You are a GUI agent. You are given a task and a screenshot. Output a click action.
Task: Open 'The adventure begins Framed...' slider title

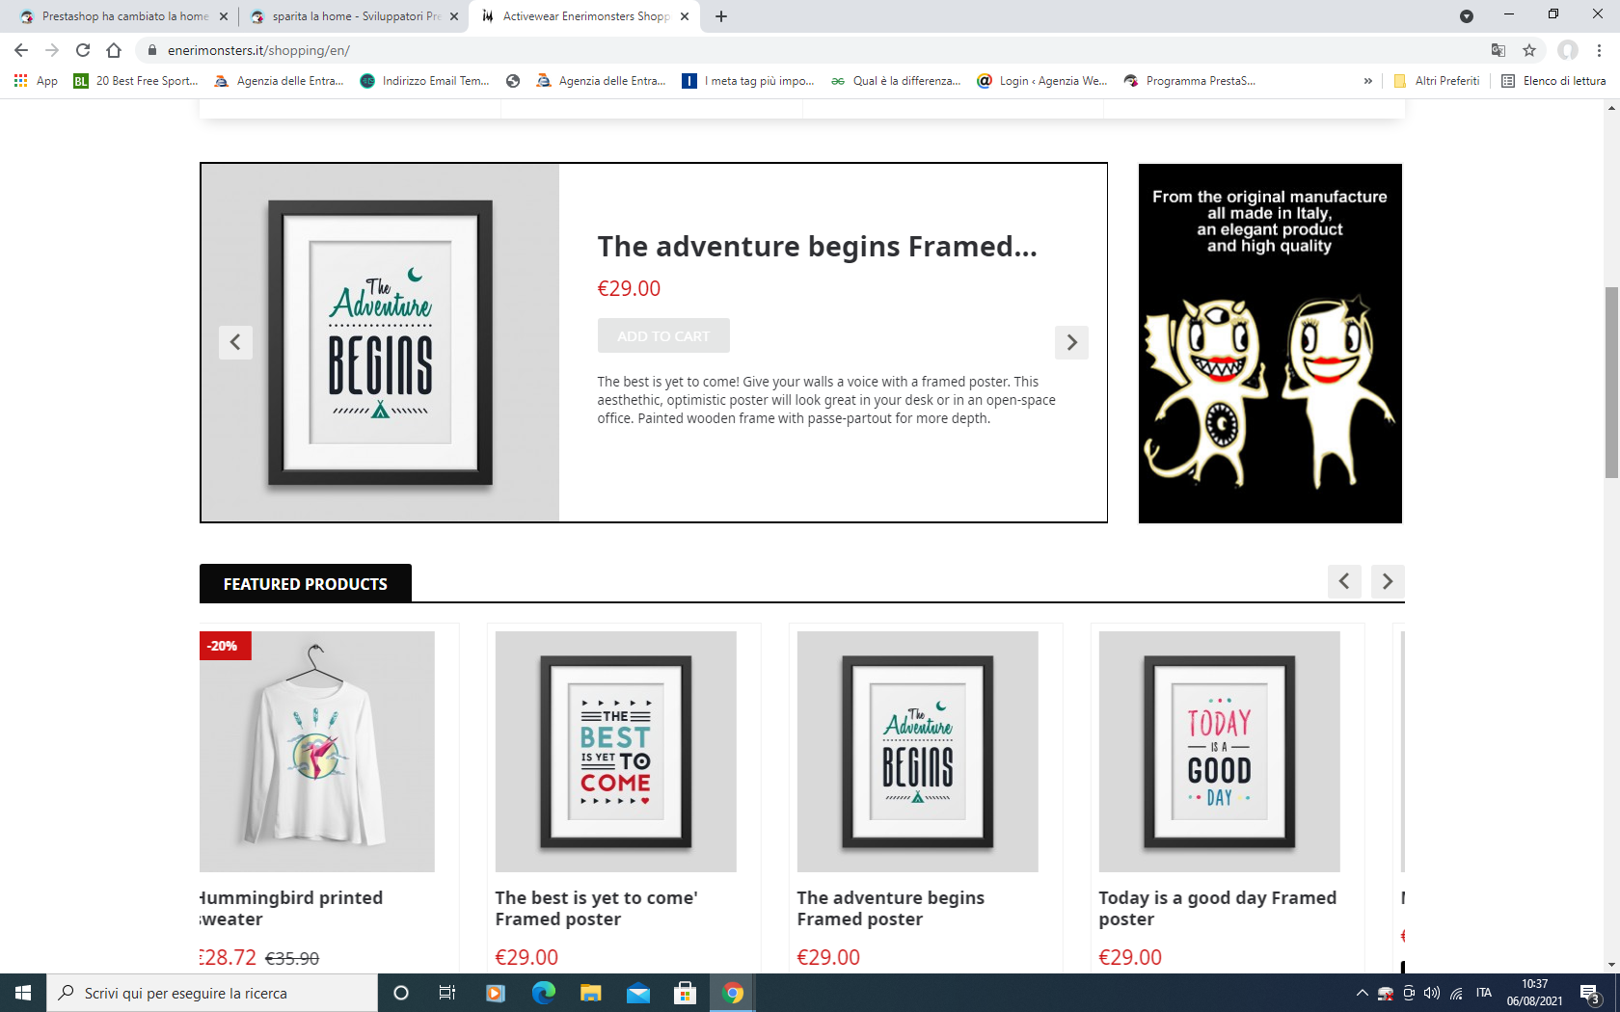[818, 247]
